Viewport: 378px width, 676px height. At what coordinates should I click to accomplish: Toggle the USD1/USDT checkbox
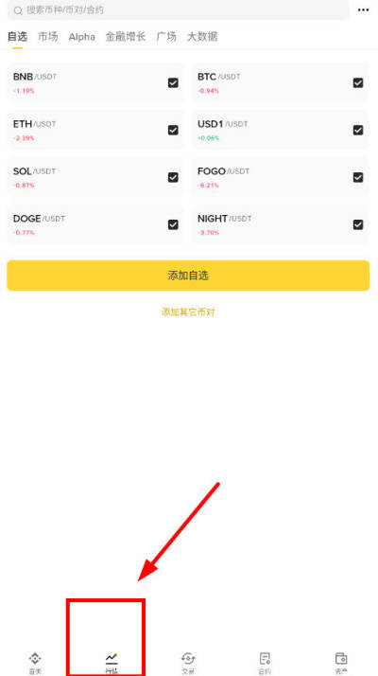click(x=358, y=131)
